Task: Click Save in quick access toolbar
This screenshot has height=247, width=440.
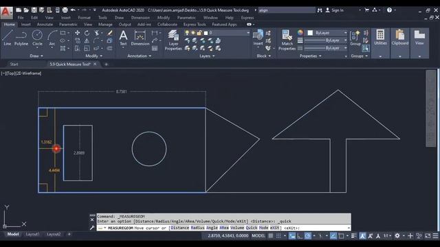Action: (x=34, y=10)
